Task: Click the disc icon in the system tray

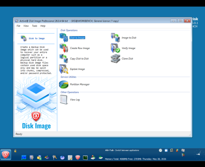Action: 160,150
